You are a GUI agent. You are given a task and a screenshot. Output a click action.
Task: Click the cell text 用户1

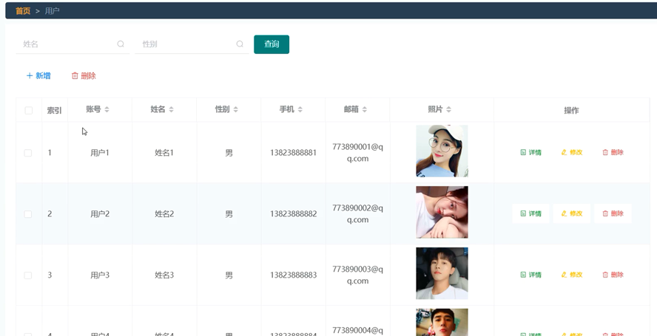pos(100,153)
